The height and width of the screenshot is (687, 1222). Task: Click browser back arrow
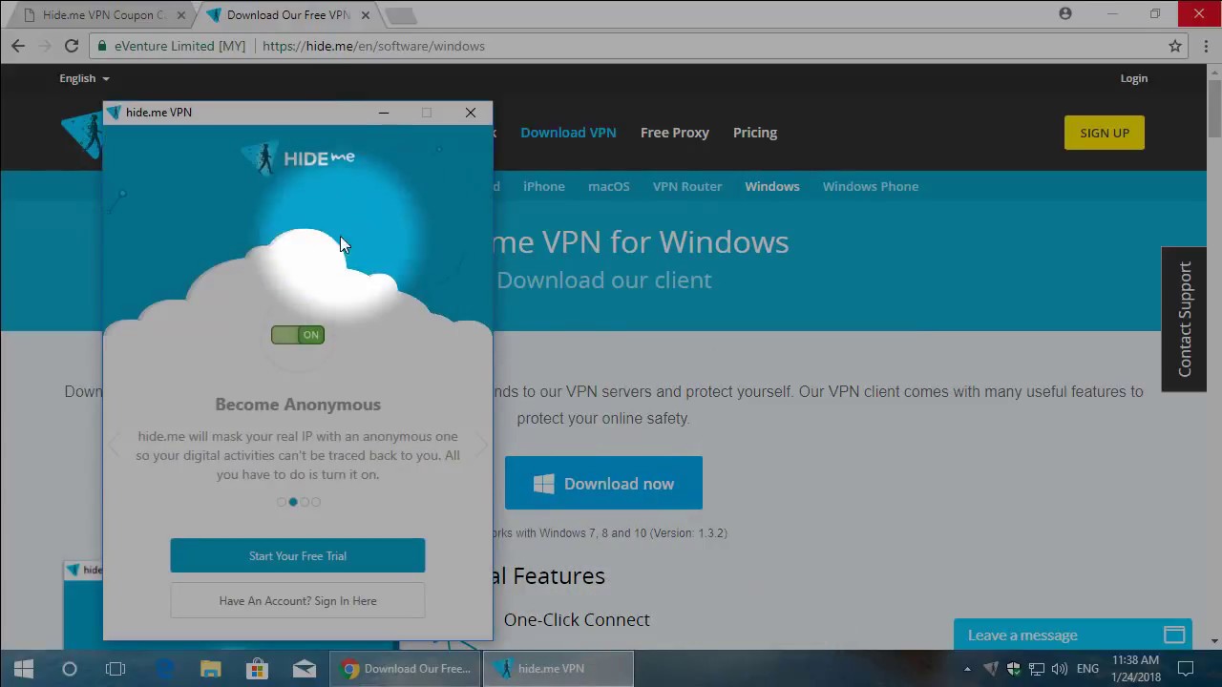(18, 46)
